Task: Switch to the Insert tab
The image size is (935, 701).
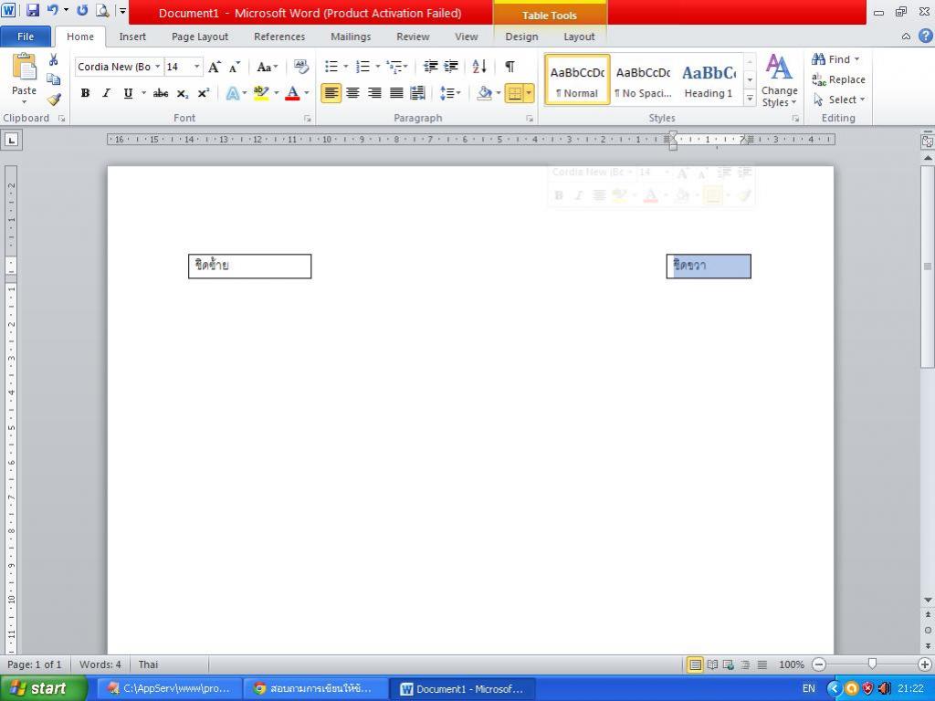Action: (132, 37)
